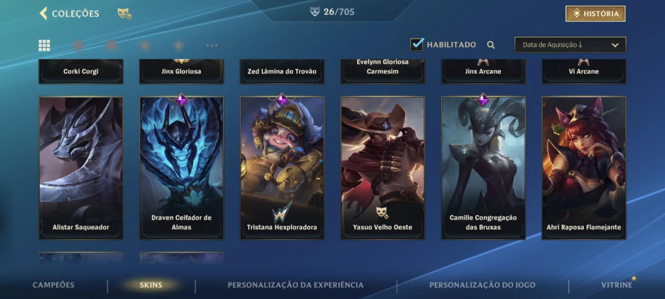665x299 pixels.
Task: Open the Personalização do Jogo tab
Action: (482, 285)
